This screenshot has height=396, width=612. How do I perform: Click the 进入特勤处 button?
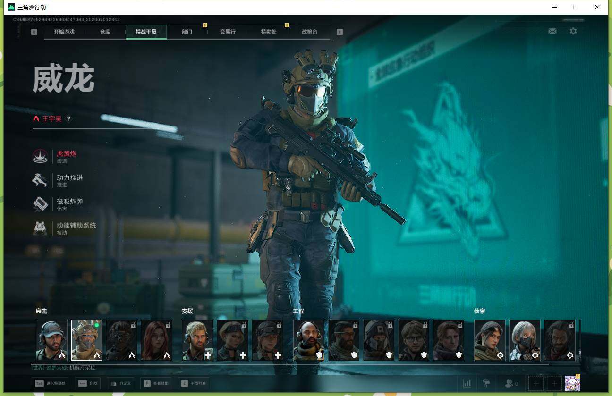pyautogui.click(x=51, y=383)
